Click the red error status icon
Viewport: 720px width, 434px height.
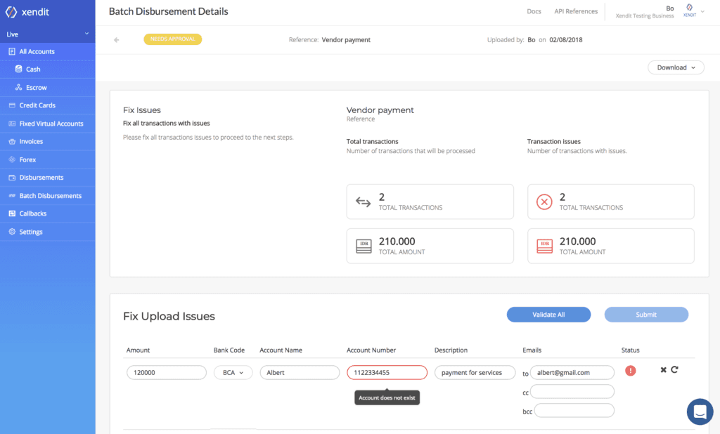[630, 371]
